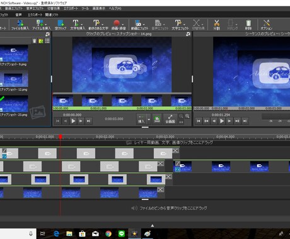Open the 画面表示 menu

pyautogui.click(x=99, y=8)
